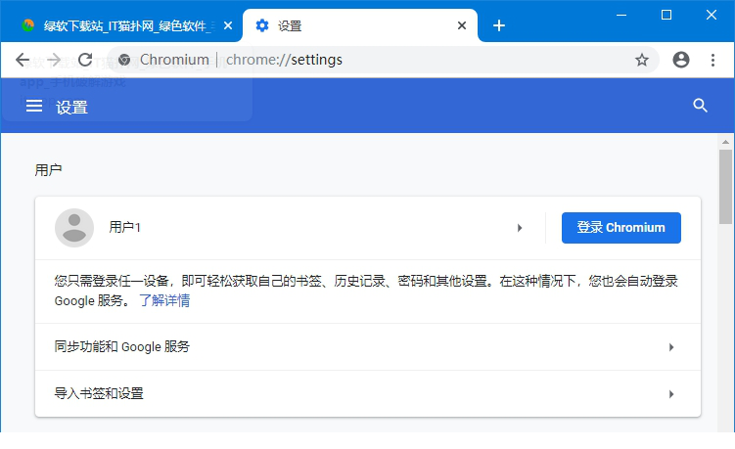This screenshot has width=735, height=449.
Task: Close the Chromium window
Action: pyautogui.click(x=712, y=15)
